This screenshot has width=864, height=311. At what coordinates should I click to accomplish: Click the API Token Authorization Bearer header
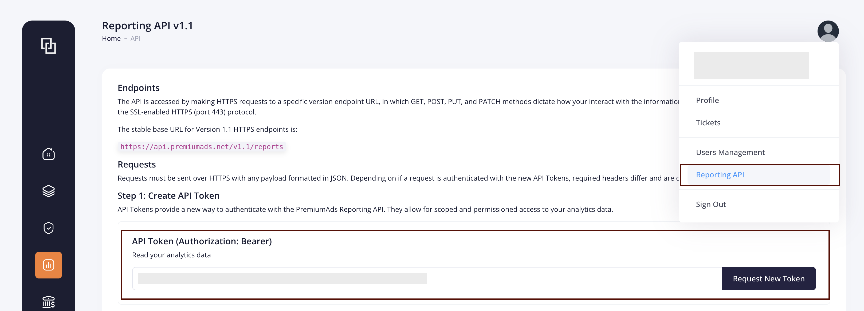coord(202,241)
